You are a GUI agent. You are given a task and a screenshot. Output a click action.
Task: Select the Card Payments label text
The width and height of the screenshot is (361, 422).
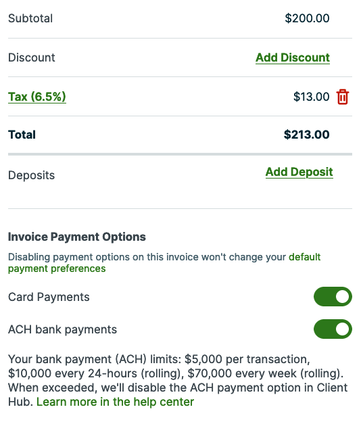tap(49, 297)
